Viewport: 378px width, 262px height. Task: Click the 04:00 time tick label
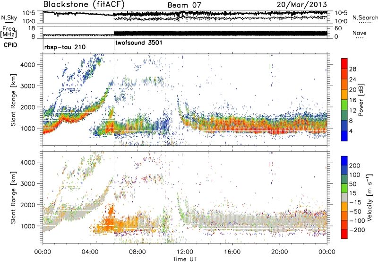pos(90,252)
